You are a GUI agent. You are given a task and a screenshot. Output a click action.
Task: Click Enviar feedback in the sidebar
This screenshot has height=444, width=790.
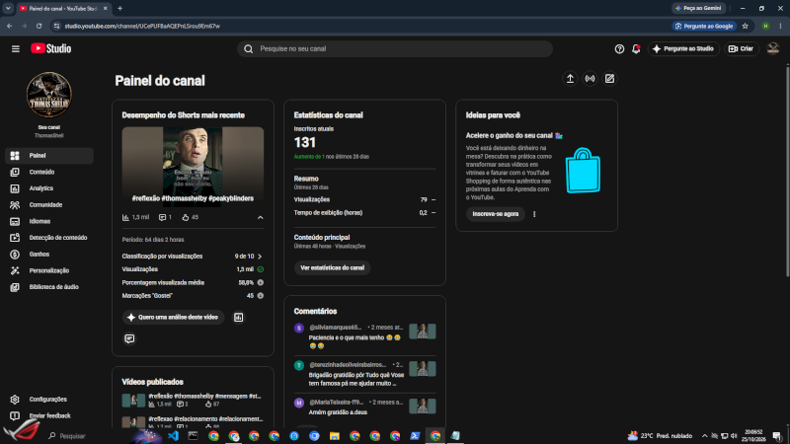point(49,415)
